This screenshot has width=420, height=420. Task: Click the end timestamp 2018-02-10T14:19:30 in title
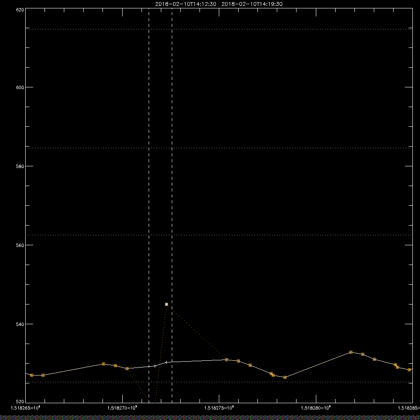(x=252, y=4)
